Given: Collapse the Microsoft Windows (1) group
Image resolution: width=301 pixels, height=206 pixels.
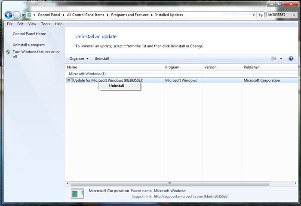Looking at the screenshot, I should coord(87,74).
